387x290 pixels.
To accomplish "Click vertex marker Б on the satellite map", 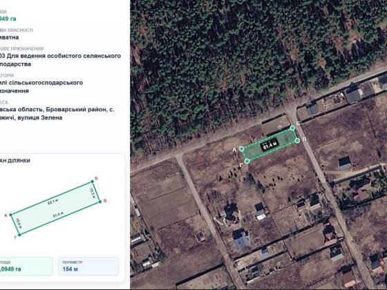I will tap(292, 128).
